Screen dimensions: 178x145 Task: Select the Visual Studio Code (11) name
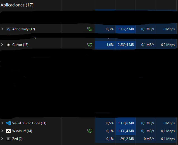pyautogui.click(x=29, y=123)
